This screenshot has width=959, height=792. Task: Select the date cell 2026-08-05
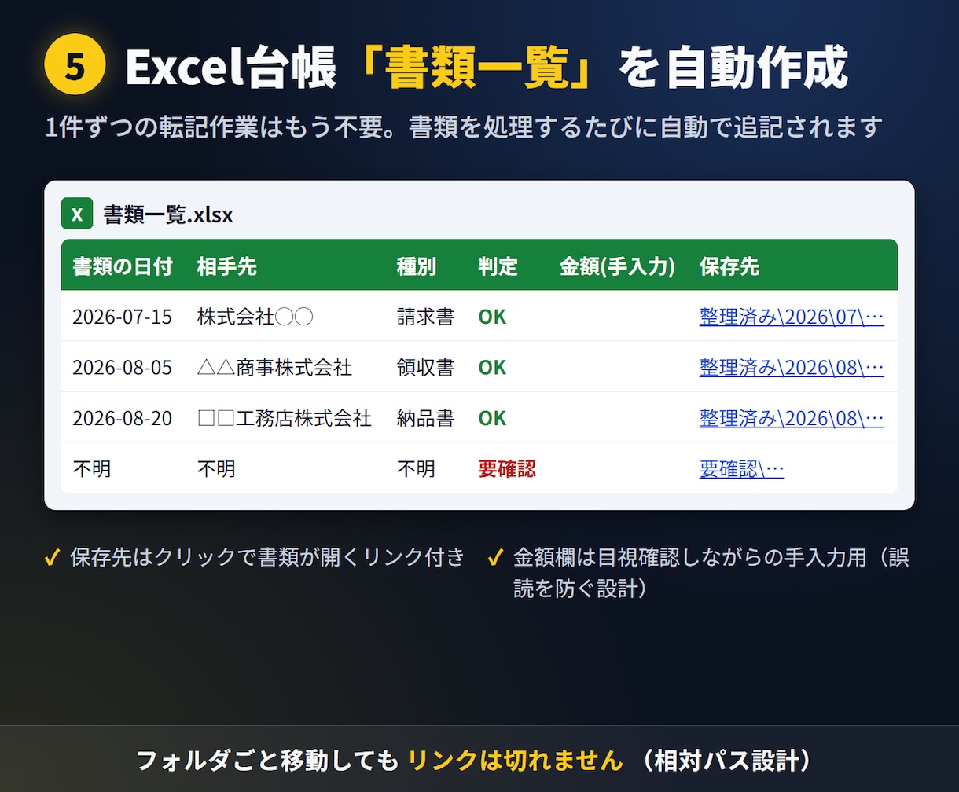[122, 367]
